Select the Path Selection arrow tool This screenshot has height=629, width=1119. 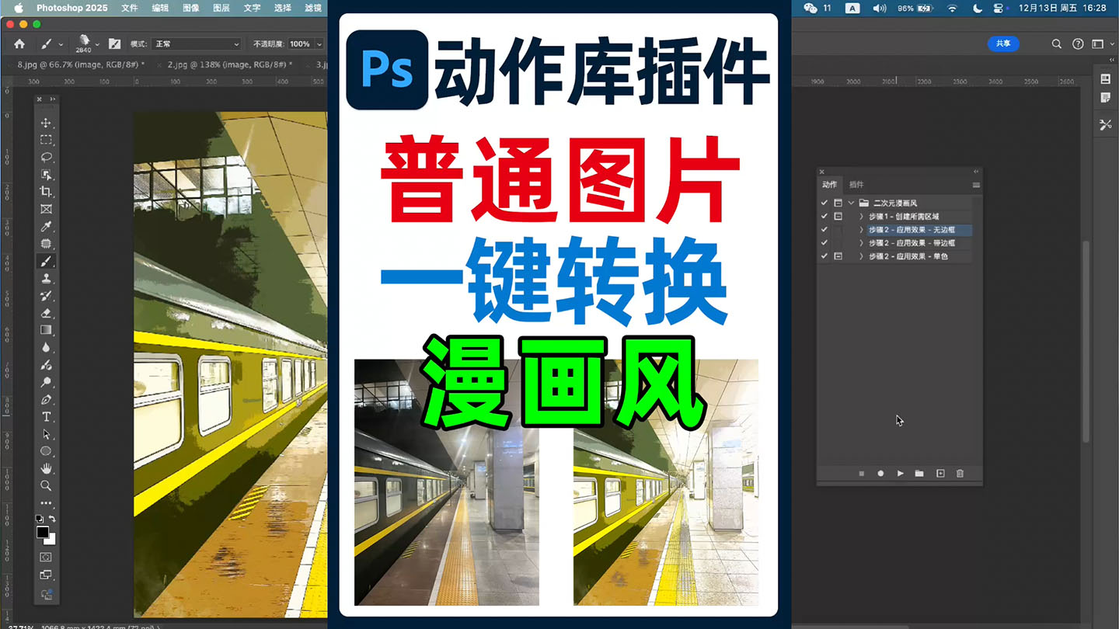tap(46, 434)
